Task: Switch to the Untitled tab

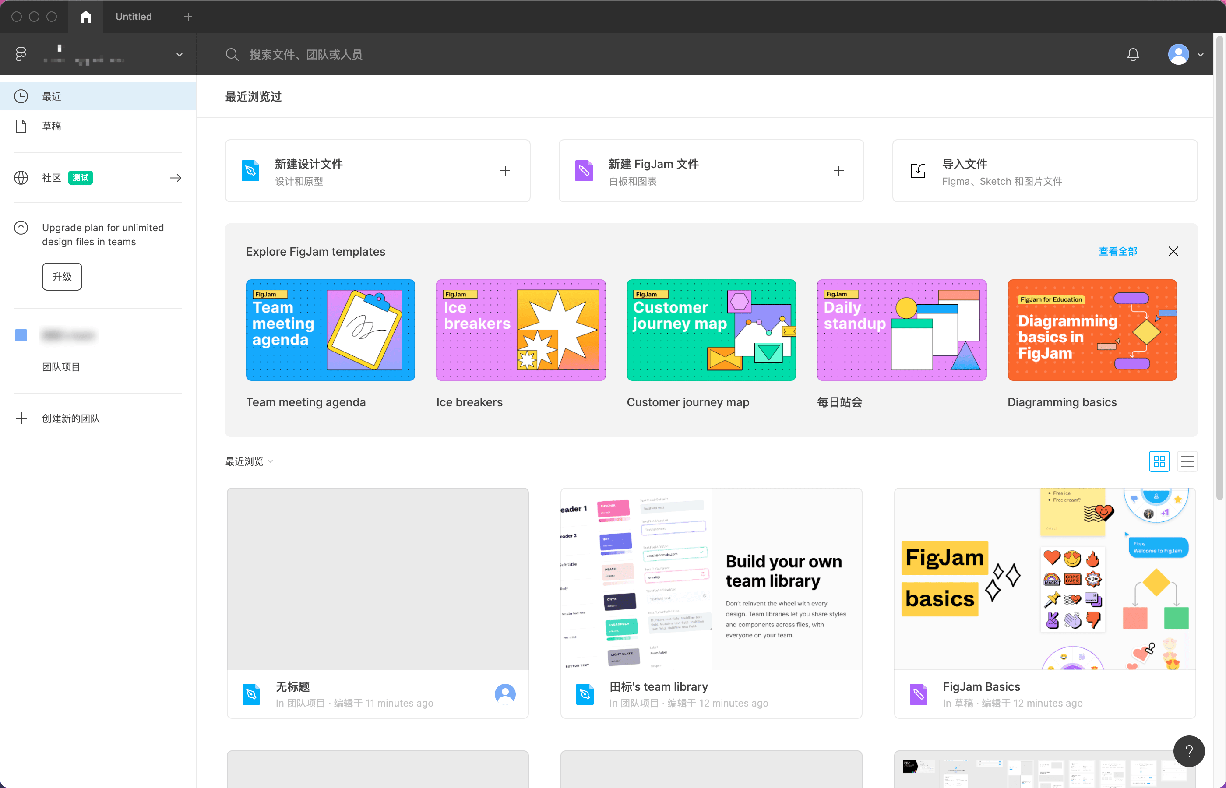Action: pyautogui.click(x=133, y=16)
